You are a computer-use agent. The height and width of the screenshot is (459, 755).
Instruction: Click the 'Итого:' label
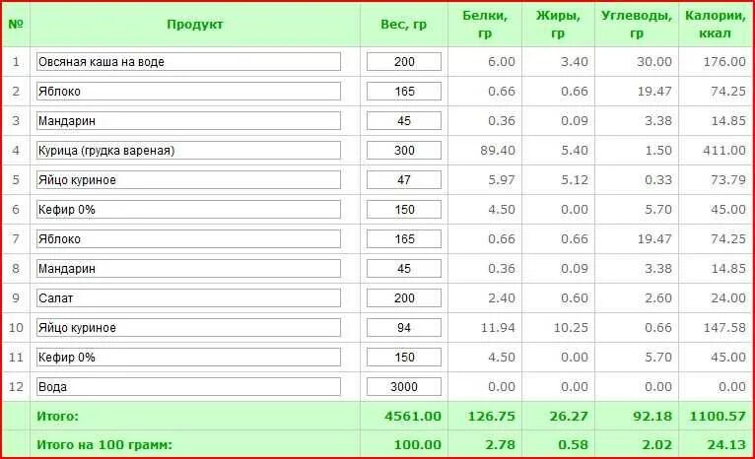(57, 417)
